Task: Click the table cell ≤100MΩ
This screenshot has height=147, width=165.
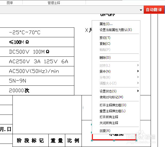Action: 37,42
